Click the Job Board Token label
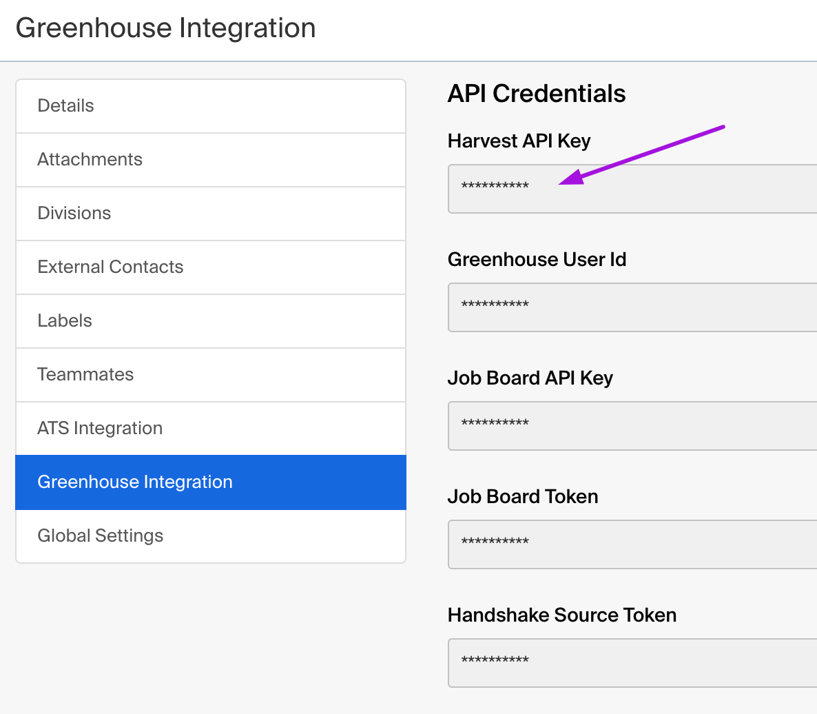Screen dimensions: 817x714 tap(523, 497)
